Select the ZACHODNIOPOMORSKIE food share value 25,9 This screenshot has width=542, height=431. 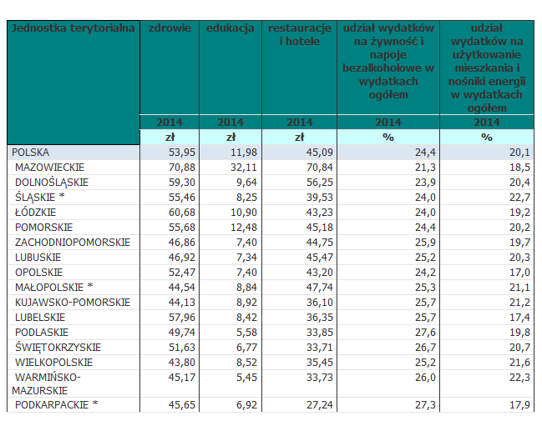[x=425, y=243]
